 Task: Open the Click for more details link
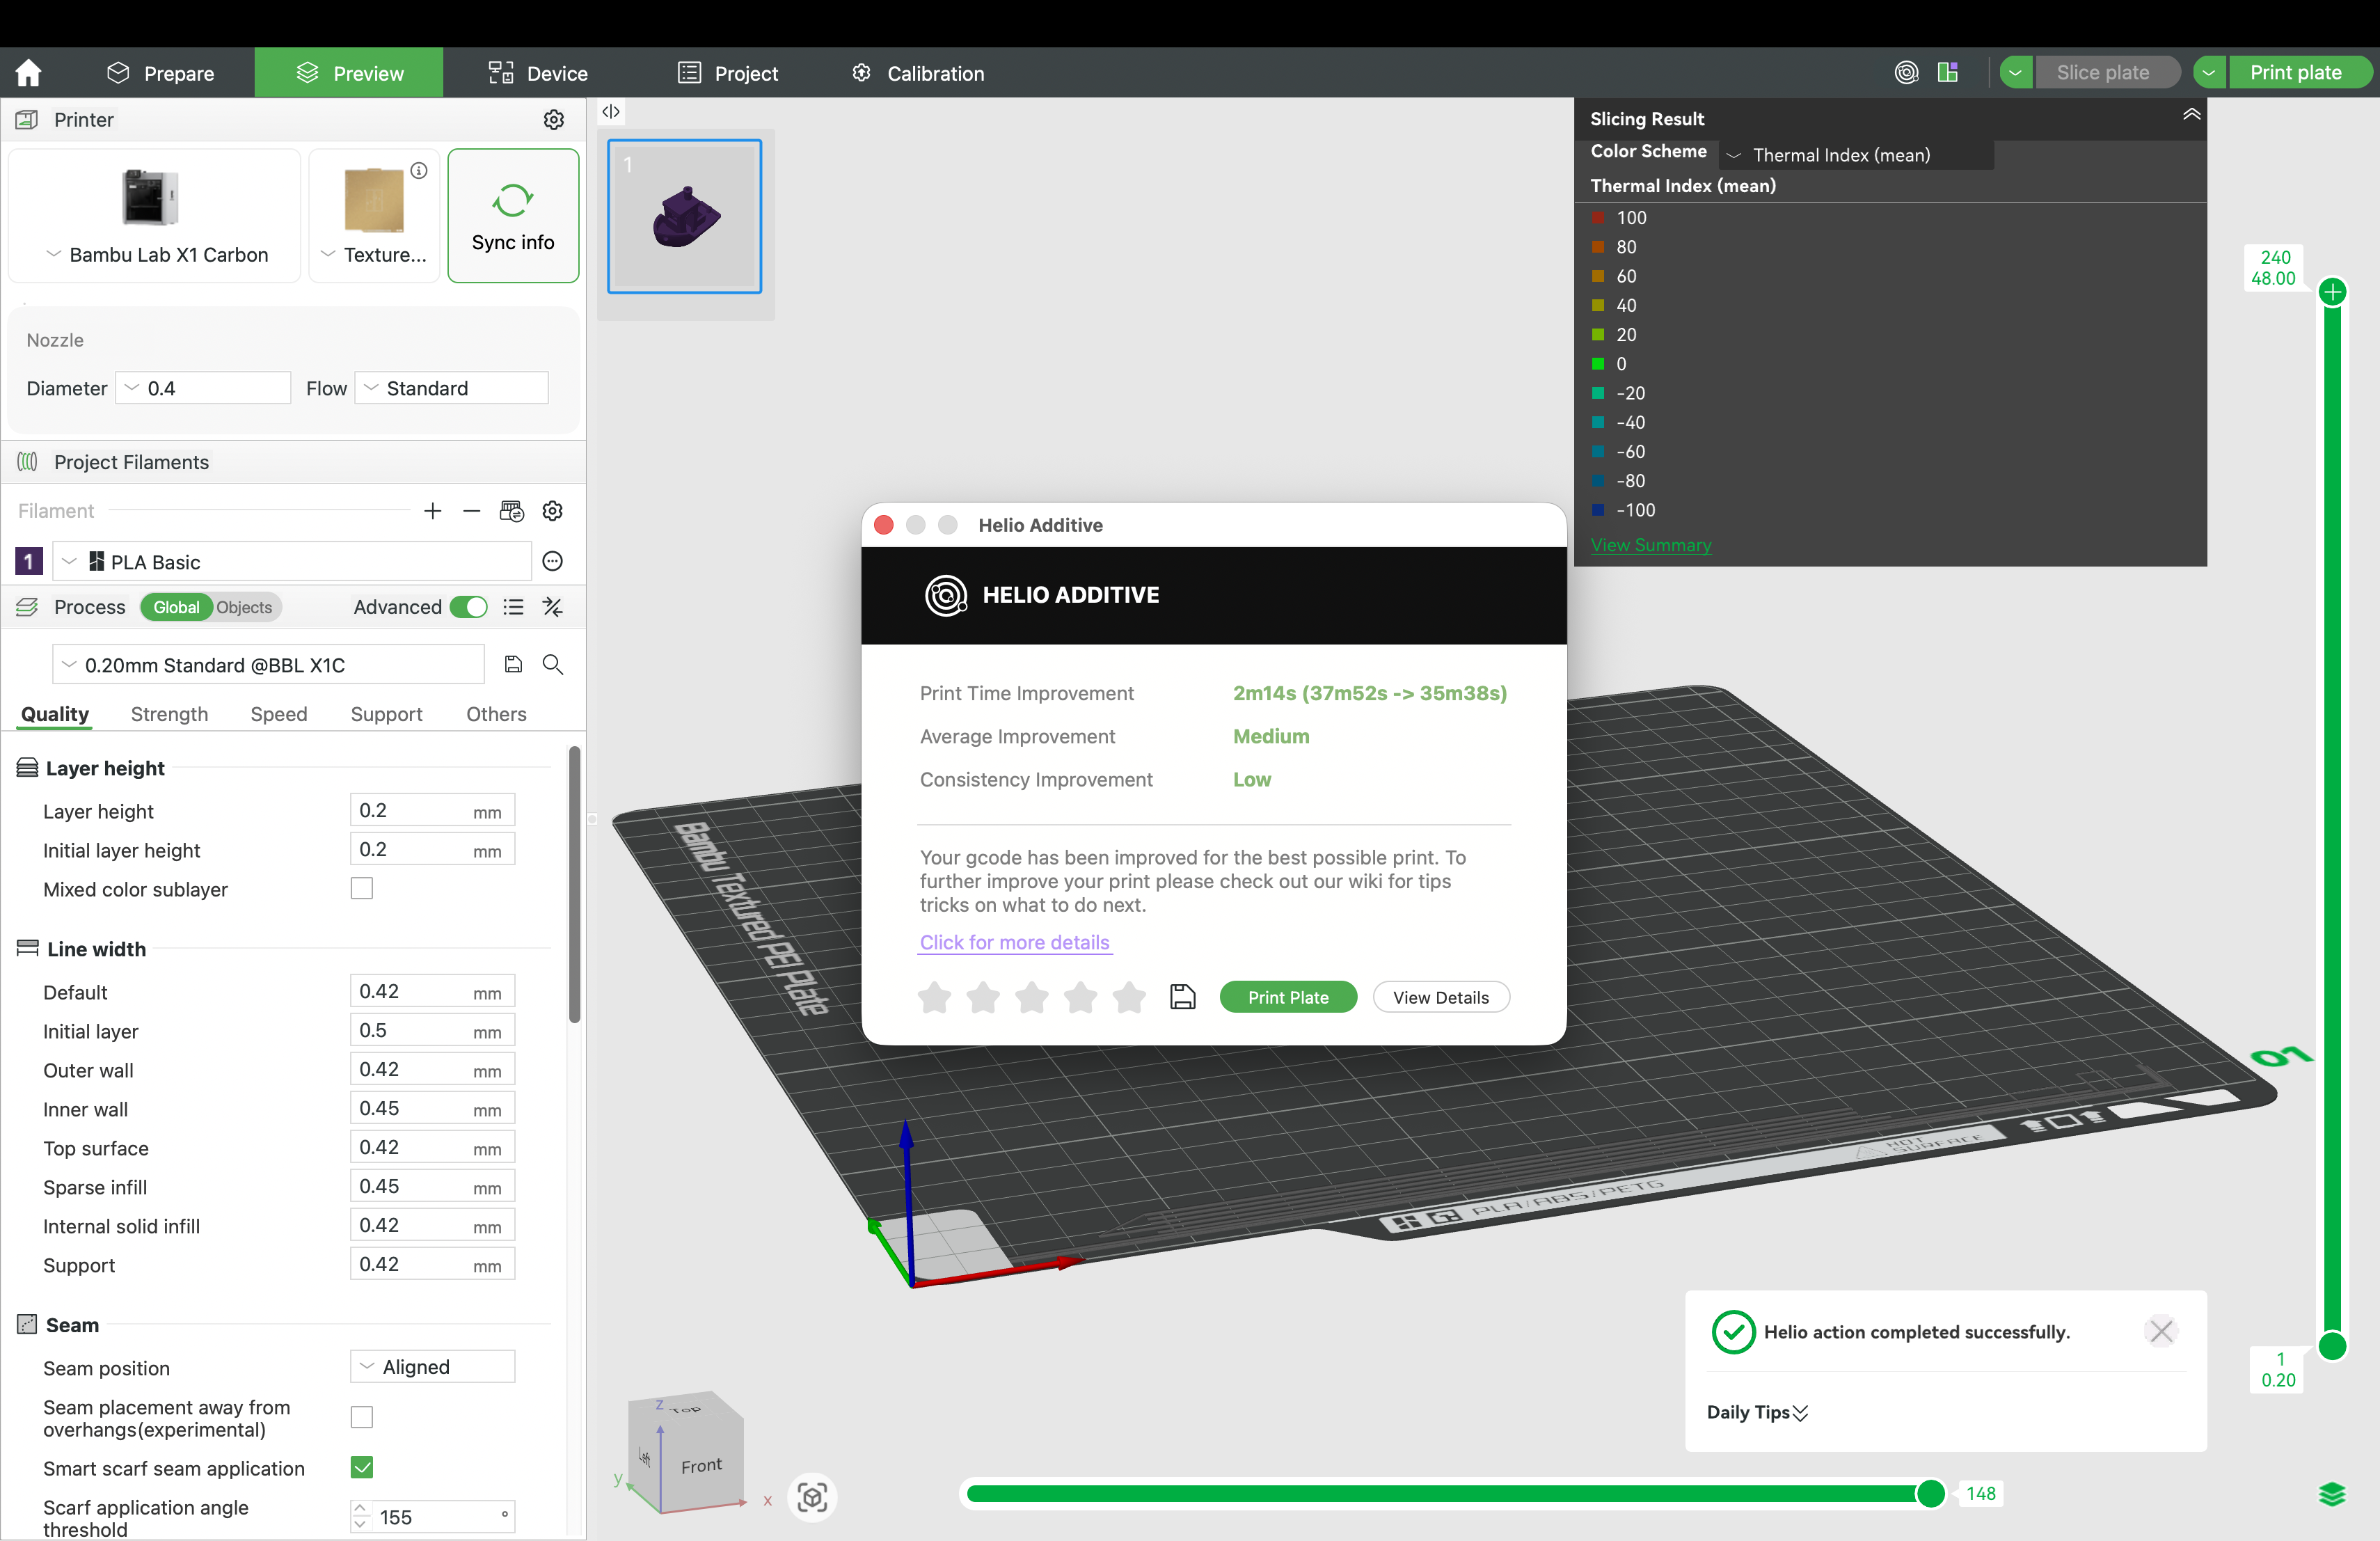(1014, 942)
